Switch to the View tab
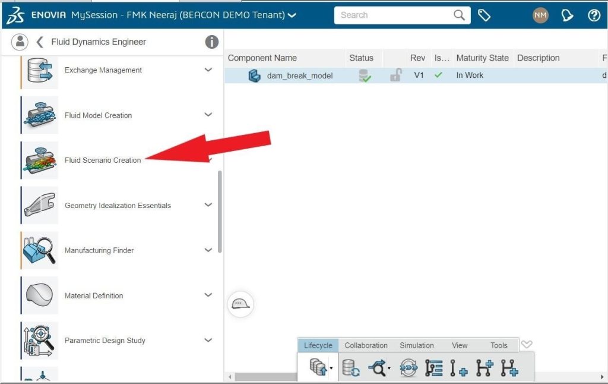 [x=460, y=345]
